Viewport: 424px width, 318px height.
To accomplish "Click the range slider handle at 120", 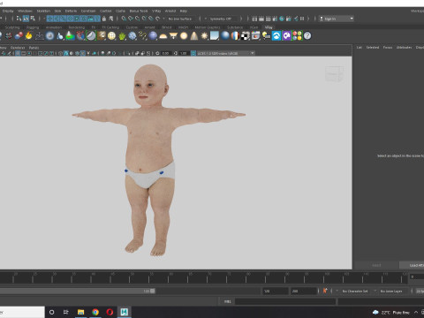I will tap(153, 291).
